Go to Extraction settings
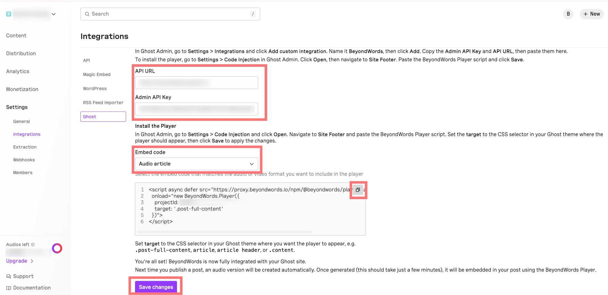 pos(25,147)
